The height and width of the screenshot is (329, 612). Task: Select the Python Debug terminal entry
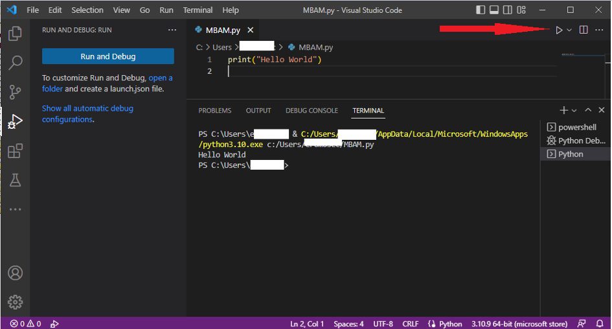click(x=575, y=141)
